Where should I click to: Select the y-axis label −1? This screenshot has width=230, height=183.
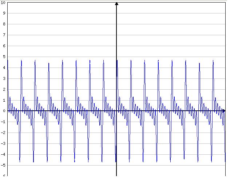point(3,122)
